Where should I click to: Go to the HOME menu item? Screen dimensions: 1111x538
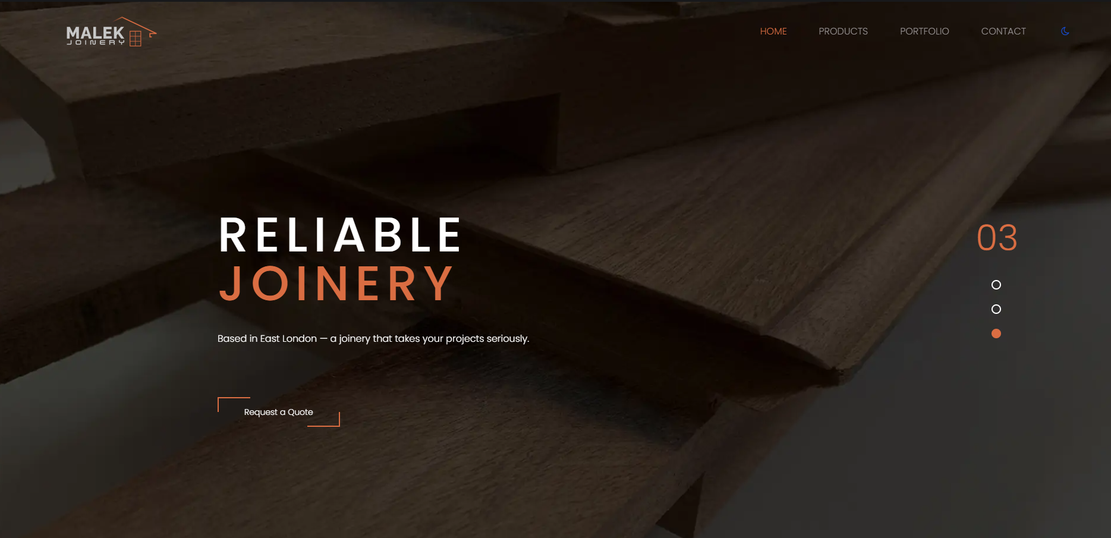[x=773, y=32]
